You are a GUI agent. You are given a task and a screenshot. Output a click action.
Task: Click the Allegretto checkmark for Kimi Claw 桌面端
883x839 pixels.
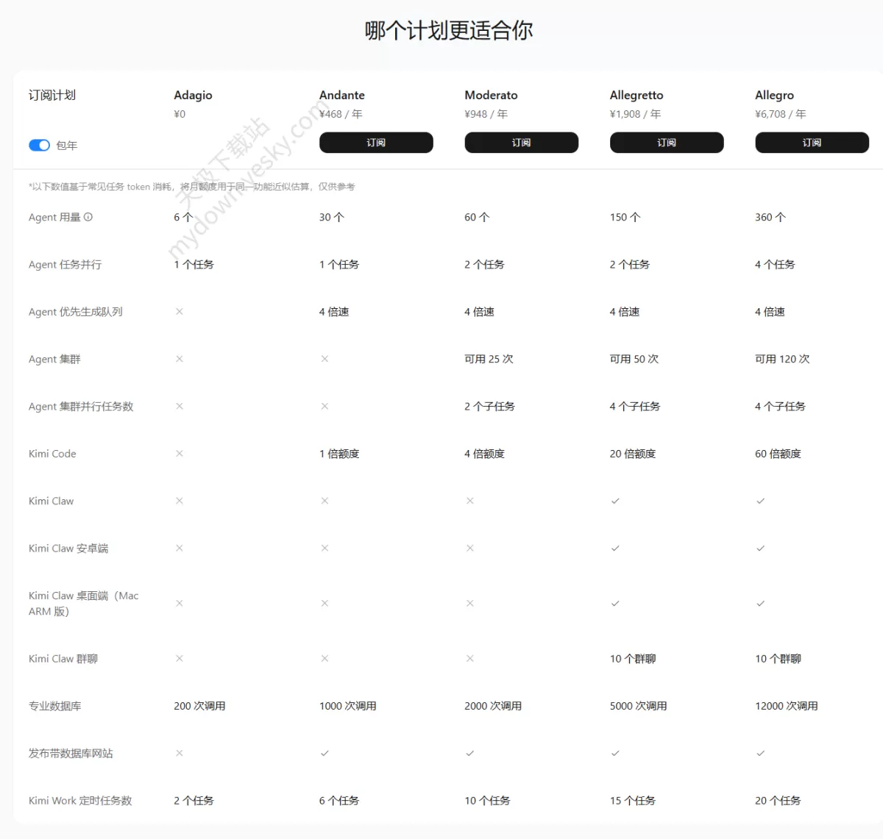pos(615,604)
